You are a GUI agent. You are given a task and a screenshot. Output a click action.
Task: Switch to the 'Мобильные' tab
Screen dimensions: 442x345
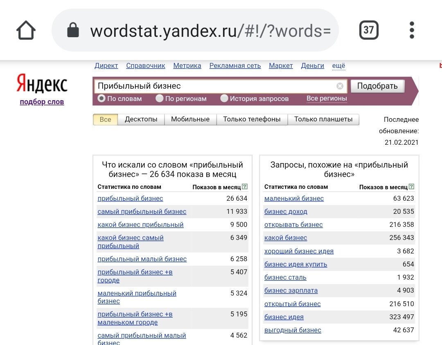(190, 119)
